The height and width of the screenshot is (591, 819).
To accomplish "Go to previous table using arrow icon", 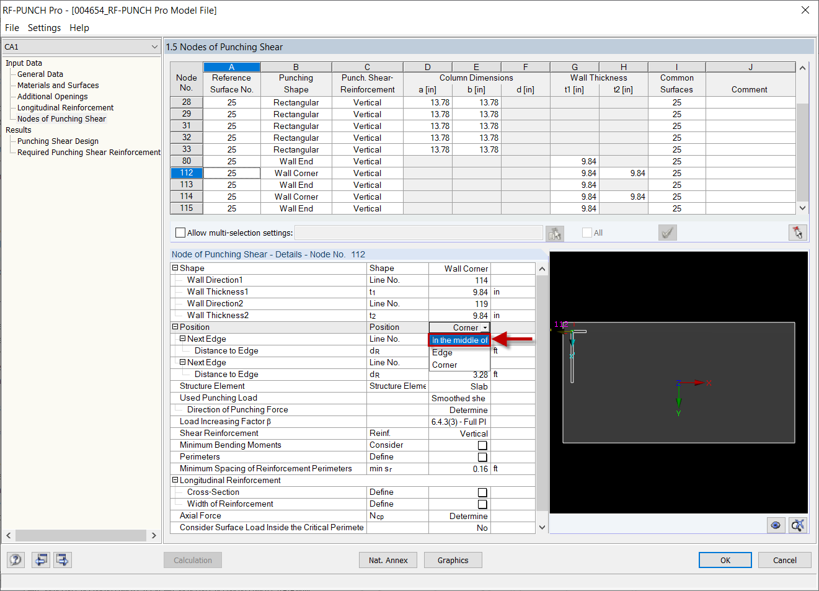I will click(41, 560).
